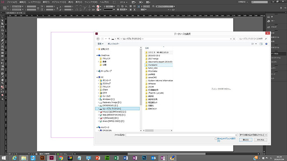Toggle constrain width and height proportions
This screenshot has height=161, width=287.
pyautogui.click(x=38, y=8)
